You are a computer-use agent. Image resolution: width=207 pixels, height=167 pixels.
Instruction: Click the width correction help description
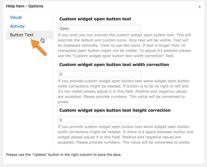click(123, 91)
